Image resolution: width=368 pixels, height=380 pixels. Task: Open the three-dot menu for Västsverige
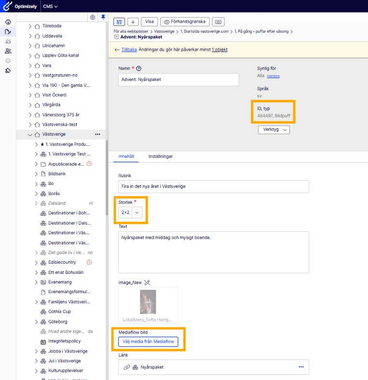click(98, 134)
